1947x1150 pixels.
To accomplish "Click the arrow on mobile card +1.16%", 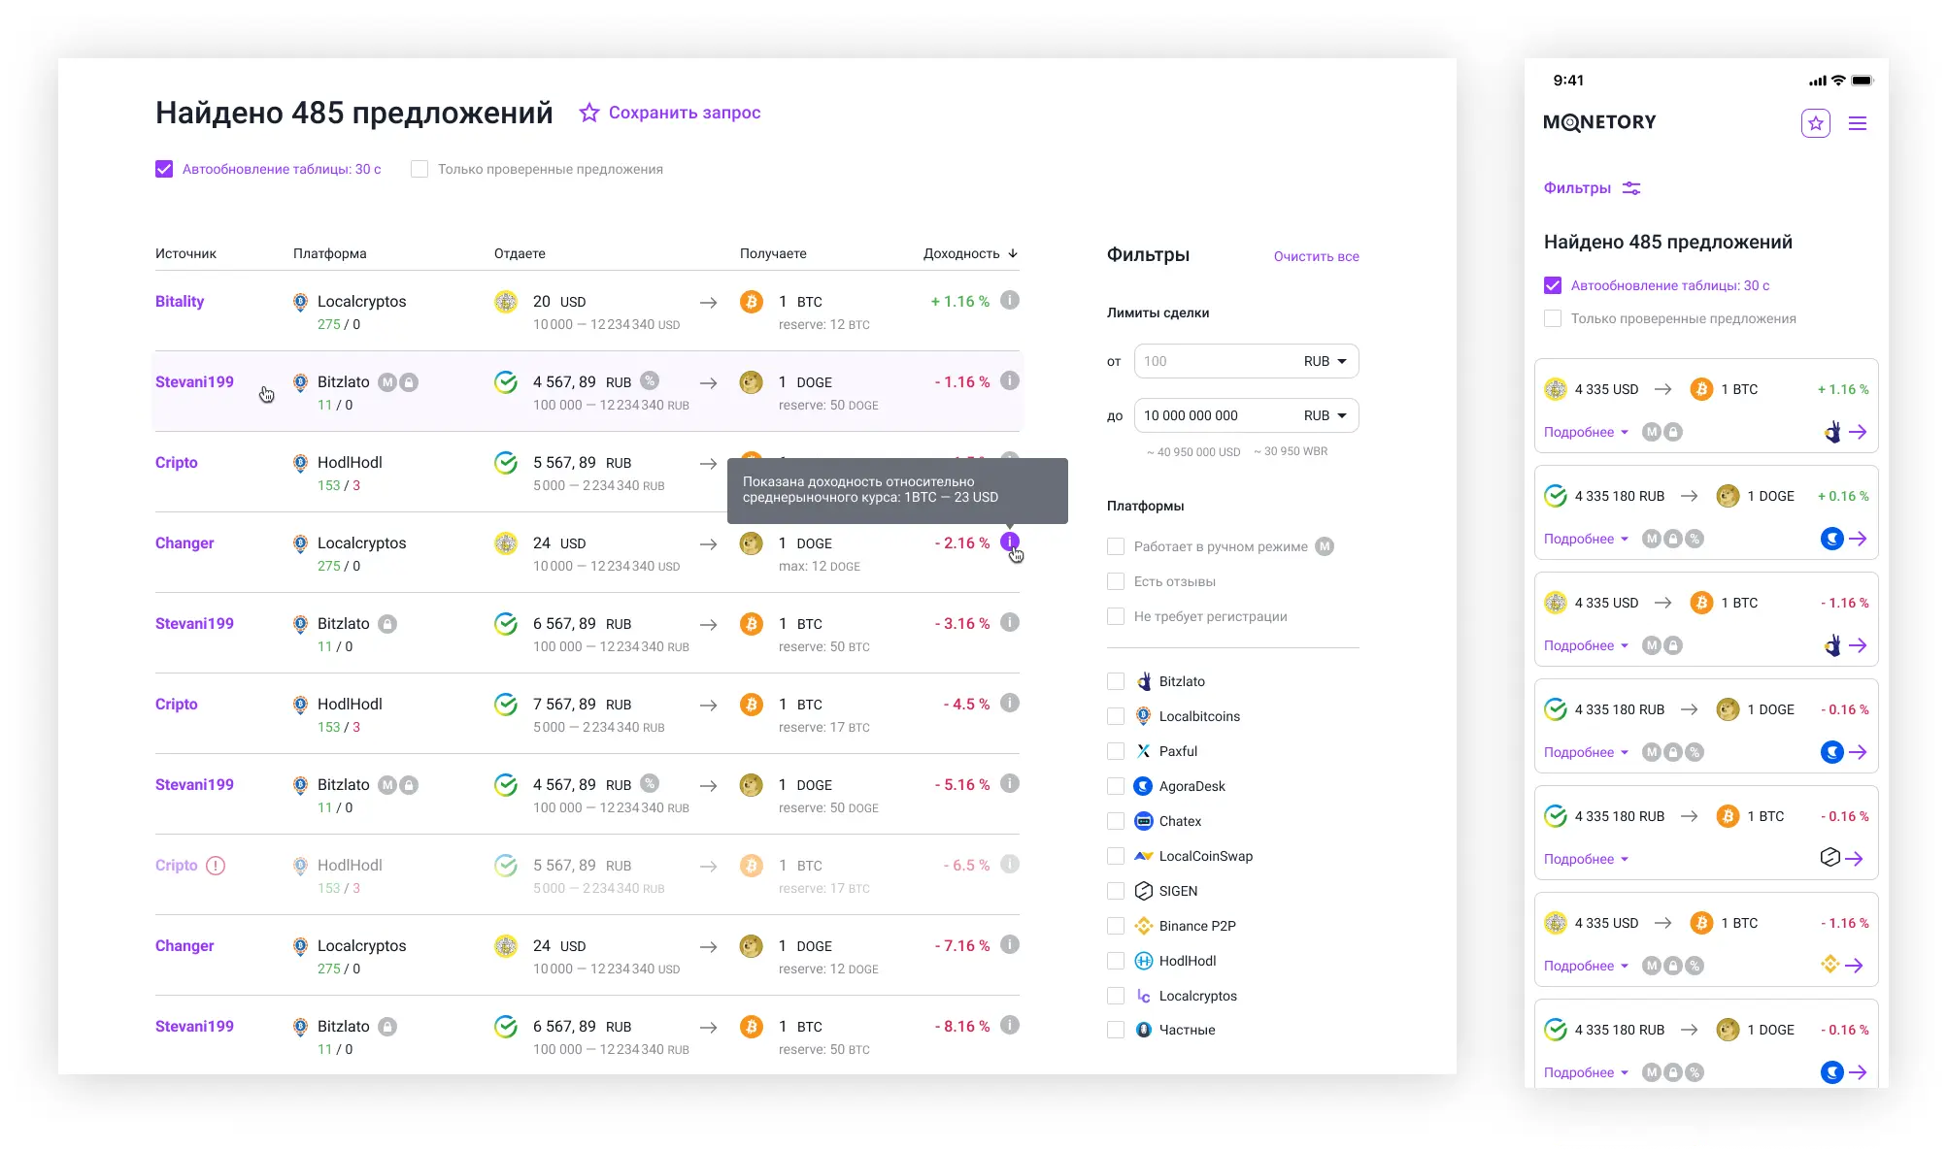I will (x=1858, y=432).
